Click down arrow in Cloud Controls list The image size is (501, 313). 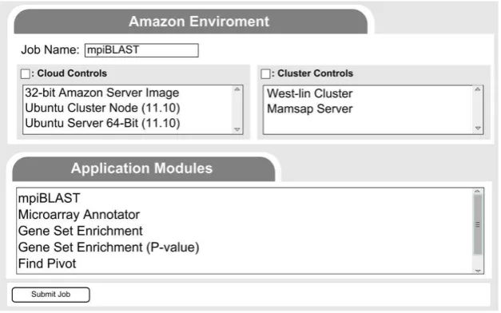click(237, 129)
